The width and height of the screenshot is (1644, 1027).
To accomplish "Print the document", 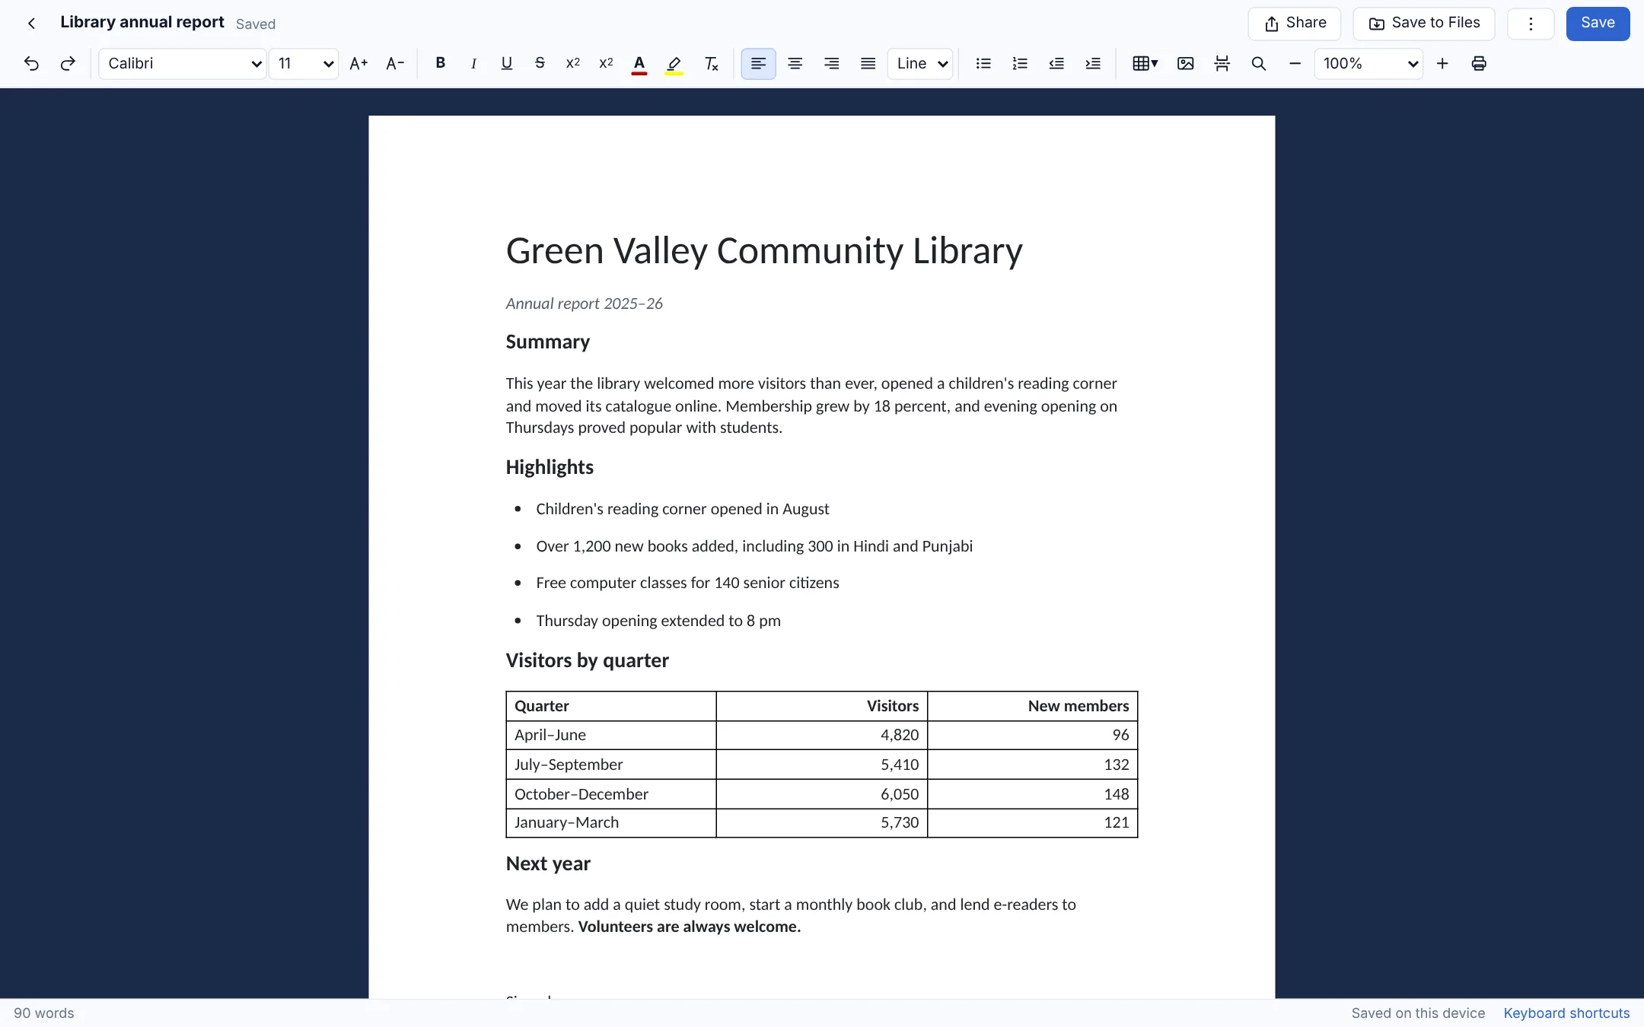I will 1479,64.
